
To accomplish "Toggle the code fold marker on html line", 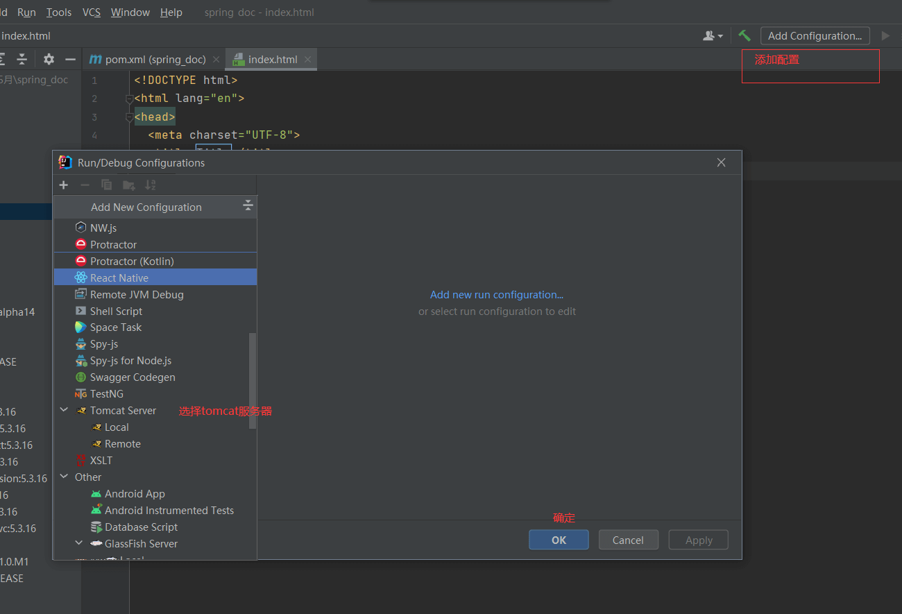I will pos(129,99).
